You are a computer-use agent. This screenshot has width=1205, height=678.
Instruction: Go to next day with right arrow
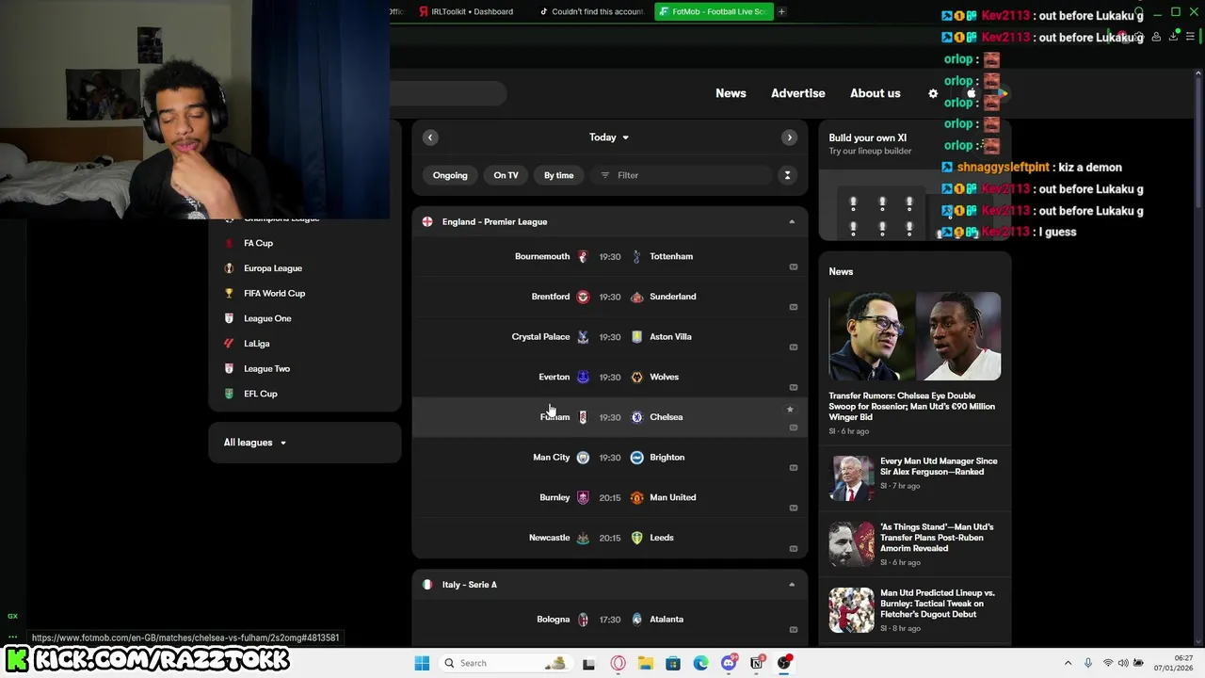tap(789, 137)
